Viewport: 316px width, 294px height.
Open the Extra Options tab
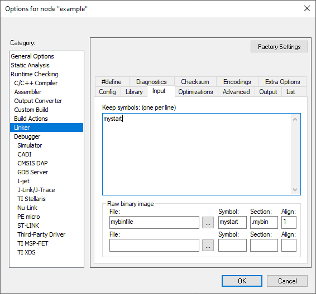click(x=283, y=82)
